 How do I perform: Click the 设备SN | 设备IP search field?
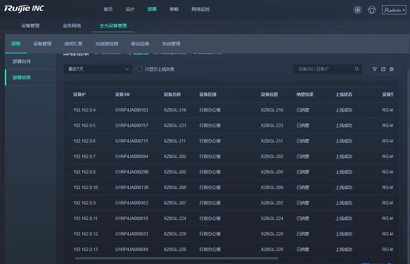[324, 69]
